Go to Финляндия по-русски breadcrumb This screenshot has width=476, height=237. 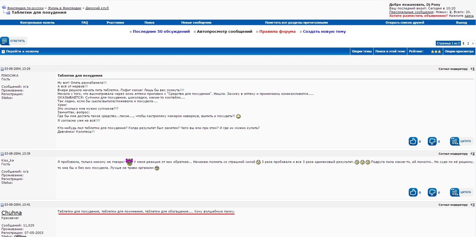[x=25, y=8]
